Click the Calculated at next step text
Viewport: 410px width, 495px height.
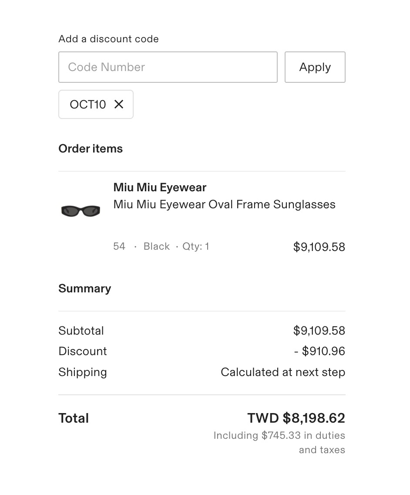pos(282,372)
